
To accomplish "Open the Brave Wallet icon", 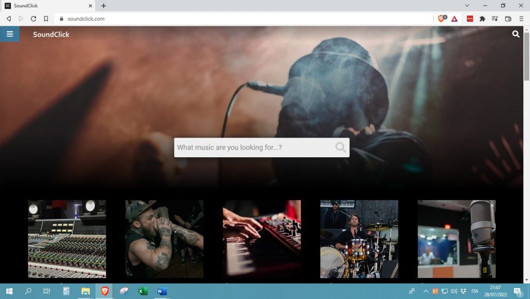I will pos(508,18).
